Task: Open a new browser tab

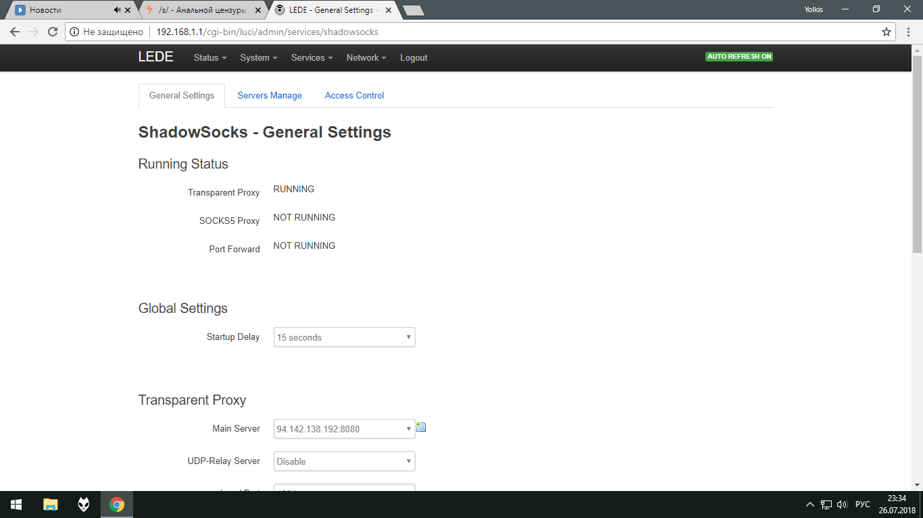Action: coord(414,10)
